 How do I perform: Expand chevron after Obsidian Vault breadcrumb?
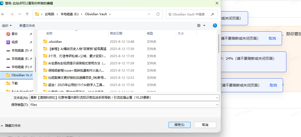(110, 14)
